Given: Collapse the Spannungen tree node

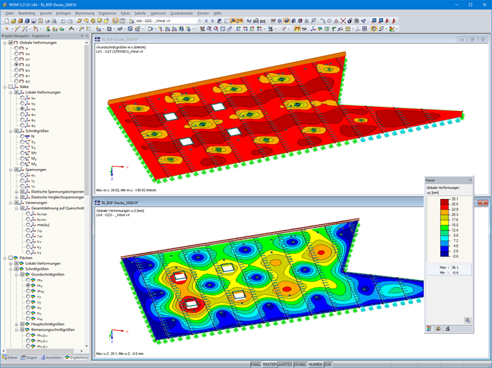Looking at the screenshot, I should 11,170.
